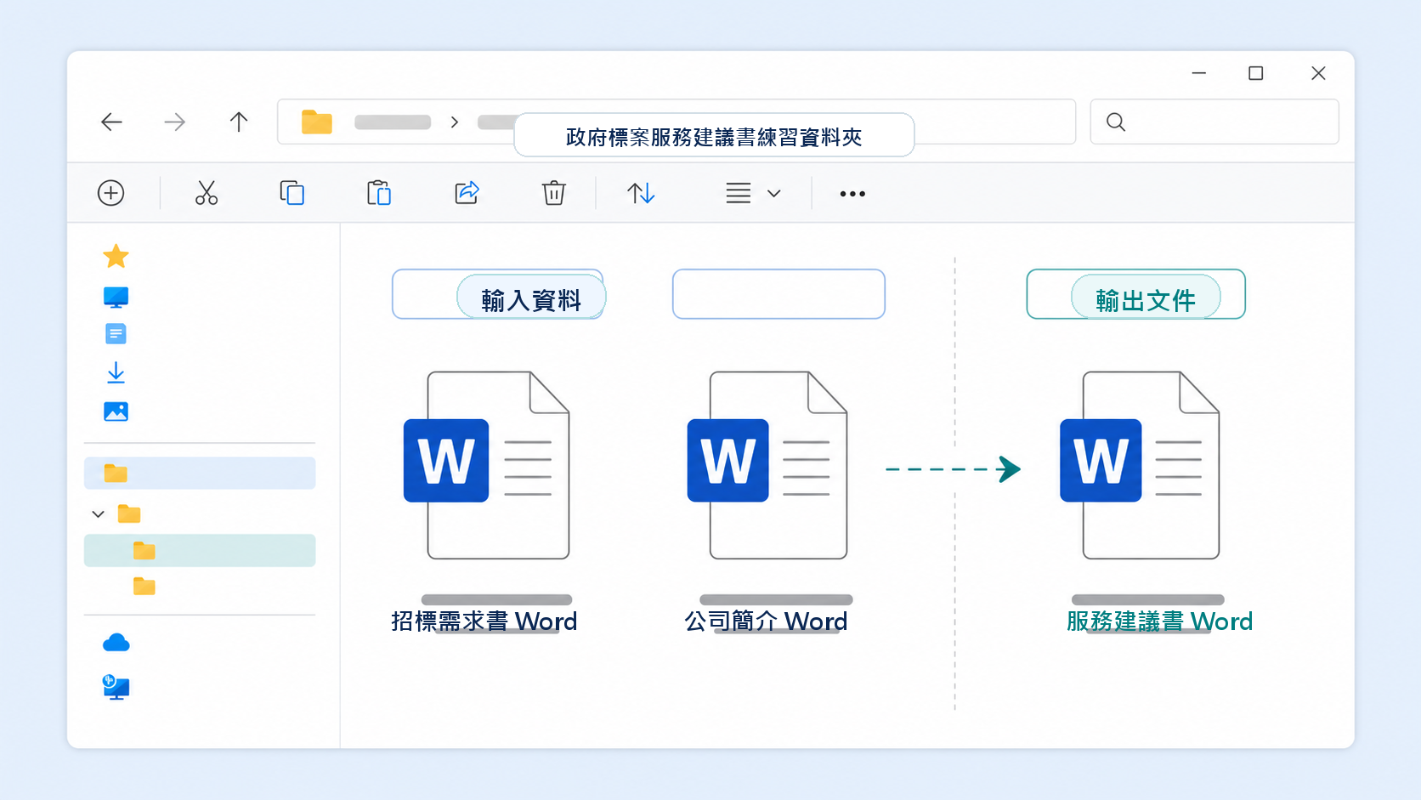Share the selected file
This screenshot has width=1421, height=800.
click(x=467, y=193)
